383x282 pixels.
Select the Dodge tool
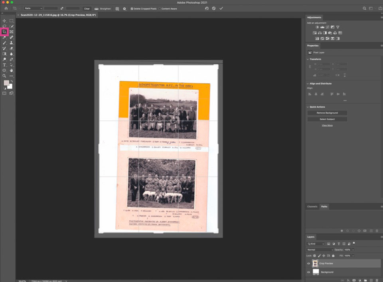click(x=4, y=59)
